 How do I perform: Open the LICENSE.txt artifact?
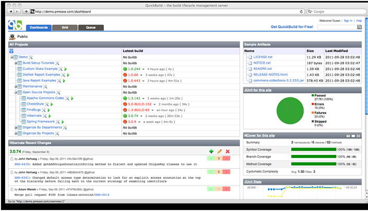coord(263,57)
